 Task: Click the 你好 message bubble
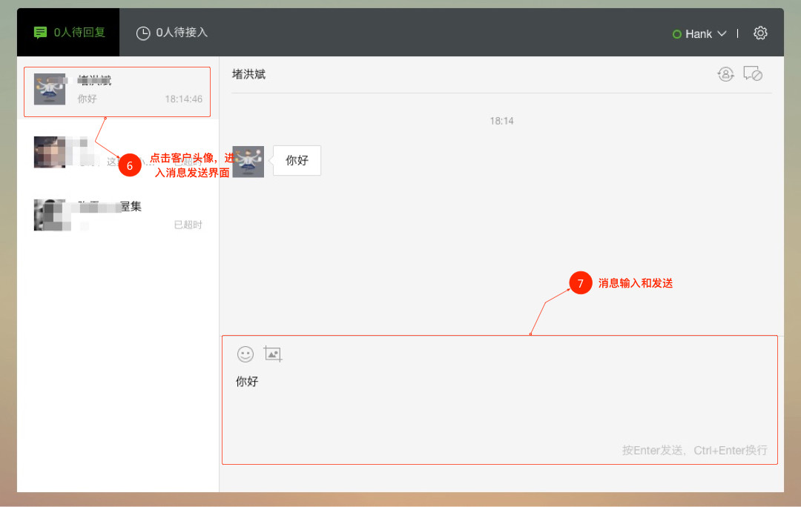click(x=297, y=160)
